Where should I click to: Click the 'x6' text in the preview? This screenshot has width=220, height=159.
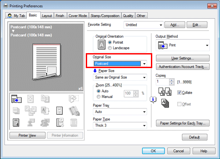point(81,88)
